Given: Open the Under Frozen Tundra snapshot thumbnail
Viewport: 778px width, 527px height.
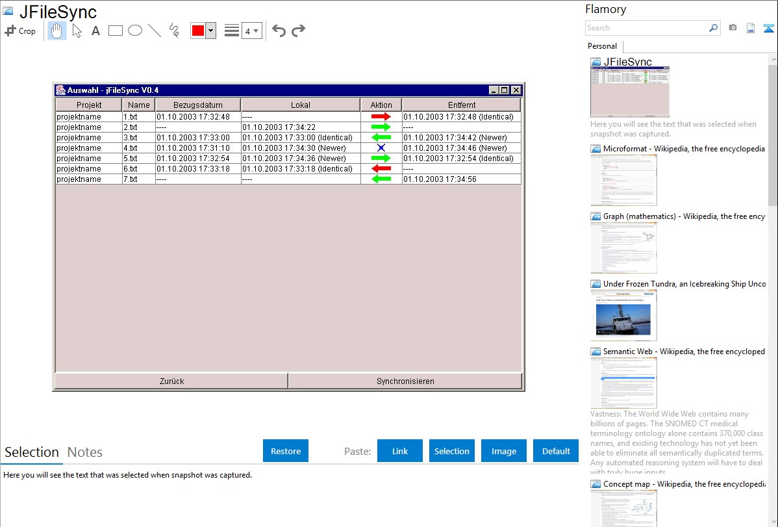Looking at the screenshot, I should (623, 315).
